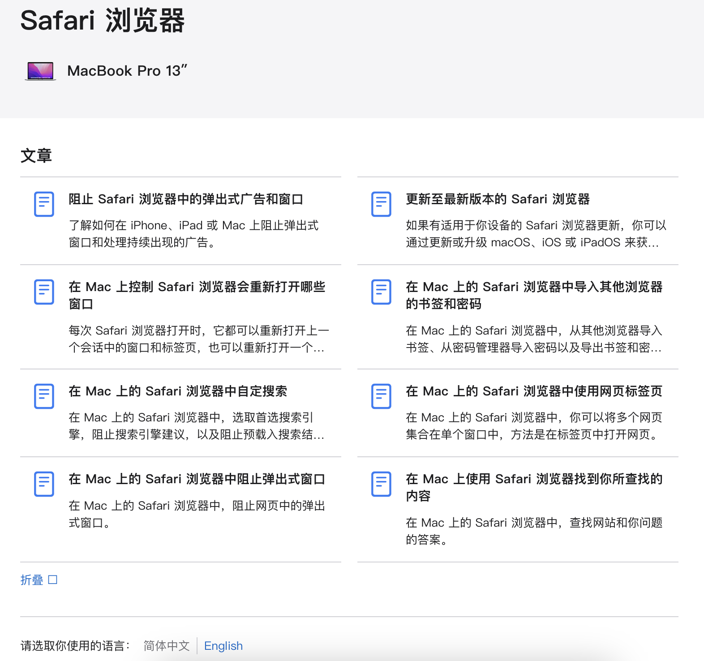Open article 在 Mac 上的 Safari 浏览器中阻止弹出式窗口
This screenshot has width=704, height=661.
[x=197, y=479]
